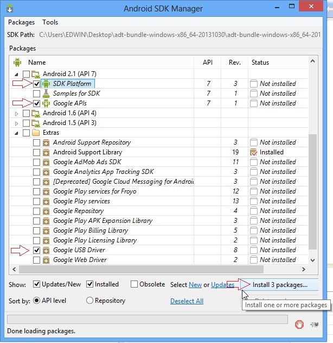
Task: Click the Google Analytics App Tracking SDK icon
Action: pos(46,172)
